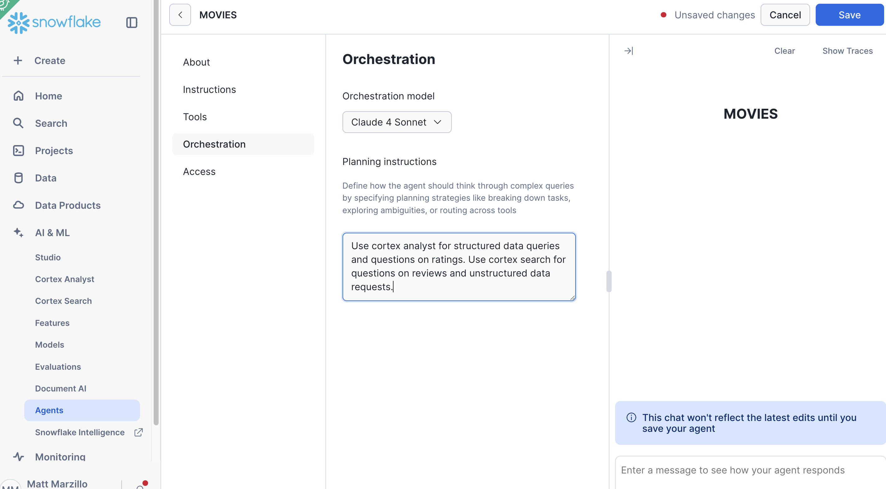The height and width of the screenshot is (489, 886).
Task: Click the back arrow next to MOVIES
Action: tap(180, 15)
